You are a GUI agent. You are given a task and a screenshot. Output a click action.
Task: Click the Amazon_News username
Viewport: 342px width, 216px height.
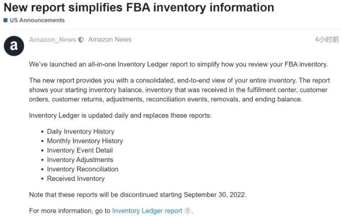[x=53, y=40]
